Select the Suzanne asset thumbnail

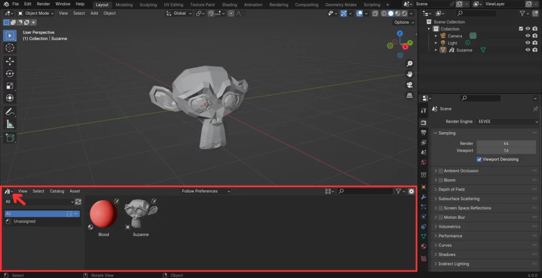point(141,214)
